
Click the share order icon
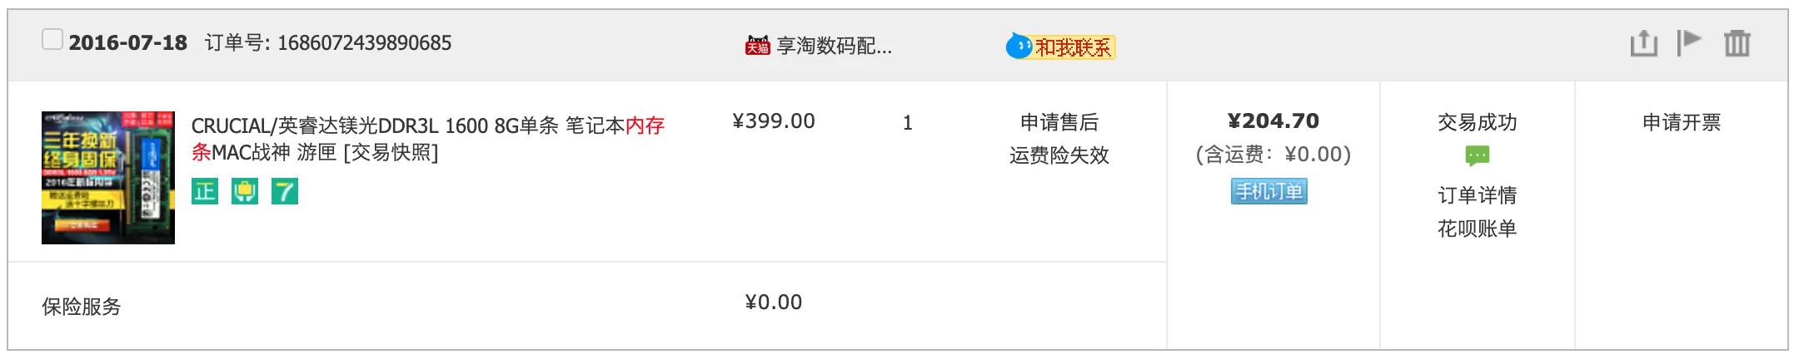[1643, 43]
